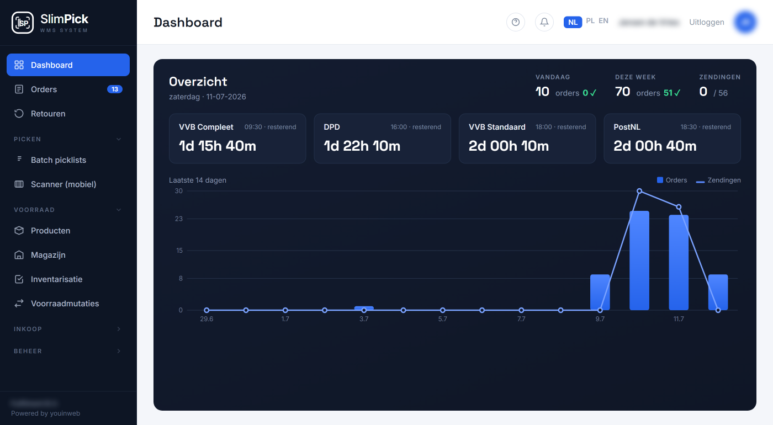Click the Orders legend blue square
773x425 pixels.
tap(660, 180)
